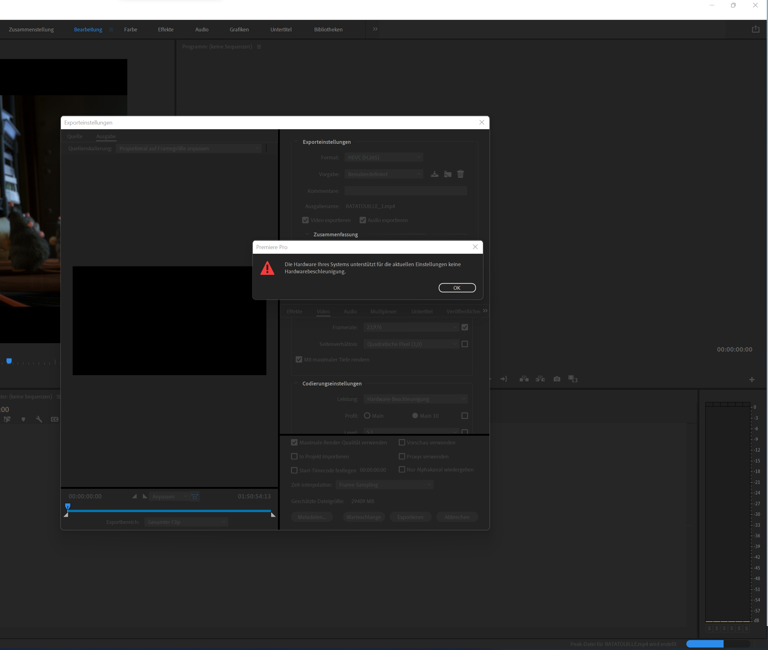Click the export frame camera icon
This screenshot has width=768, height=650.
click(x=557, y=379)
